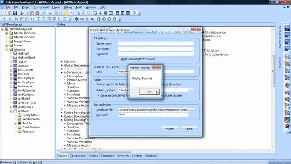
Task: Click the Sign Application Password field
Action: pos(153,115)
